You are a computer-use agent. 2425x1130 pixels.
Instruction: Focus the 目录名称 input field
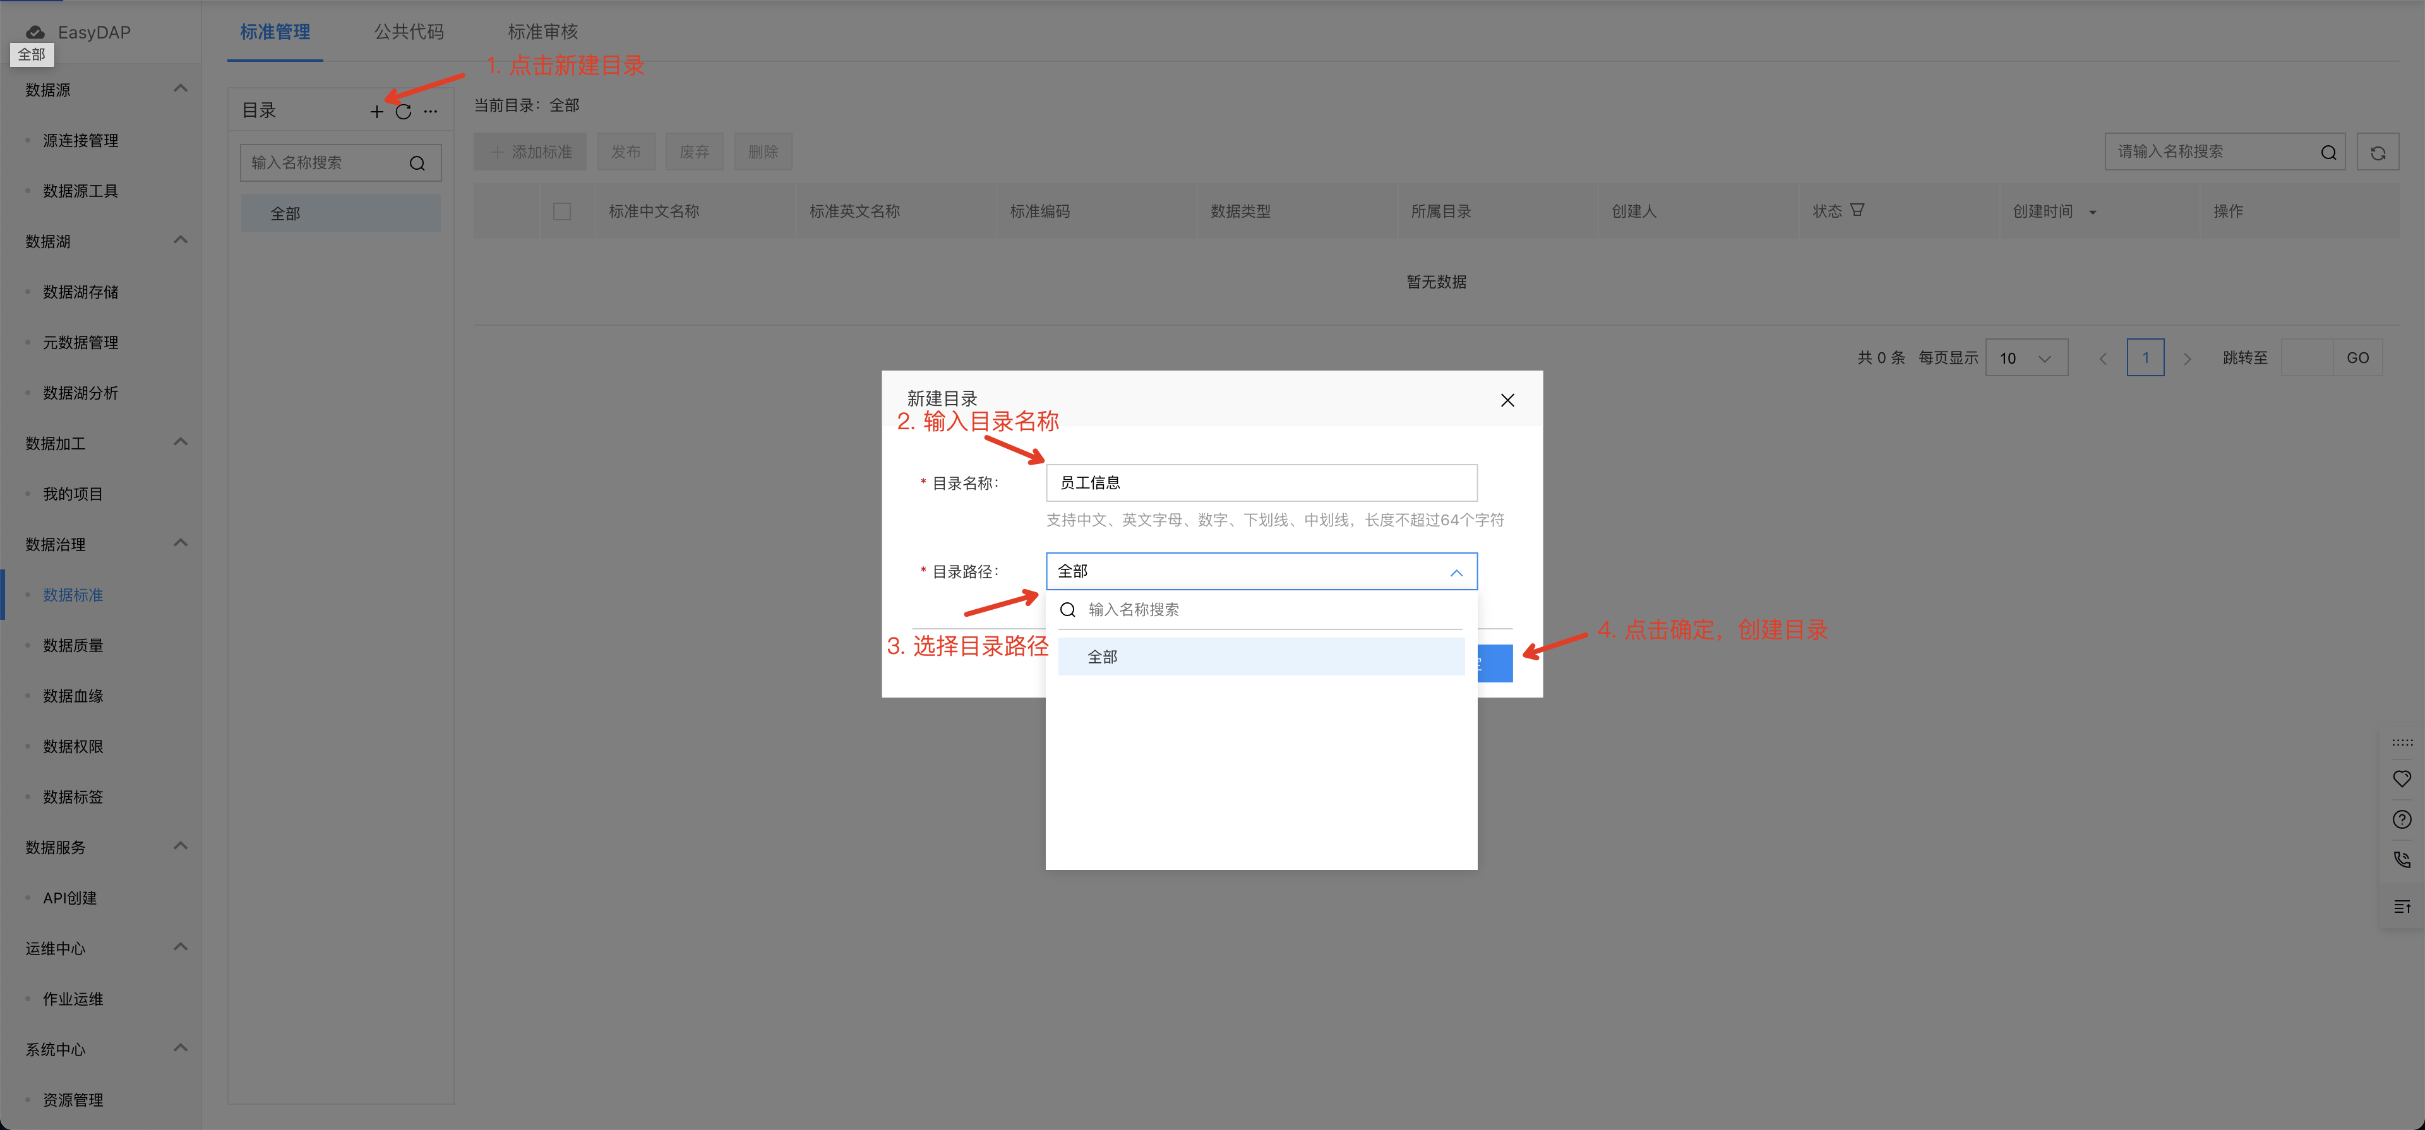pos(1260,484)
